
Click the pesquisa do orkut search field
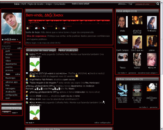(145, 4)
